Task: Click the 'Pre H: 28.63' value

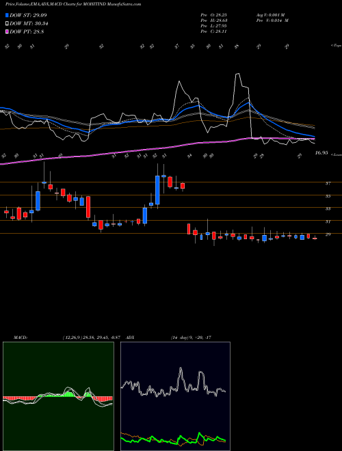Action: (x=214, y=20)
